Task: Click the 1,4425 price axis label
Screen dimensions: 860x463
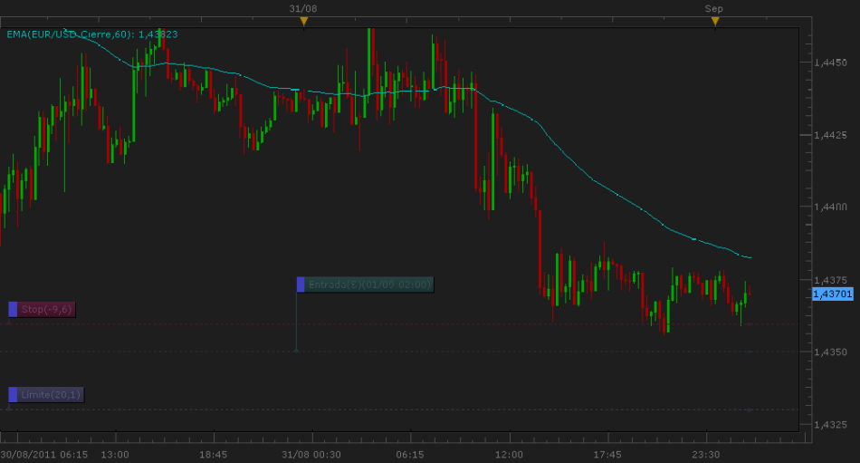Action: click(x=830, y=135)
